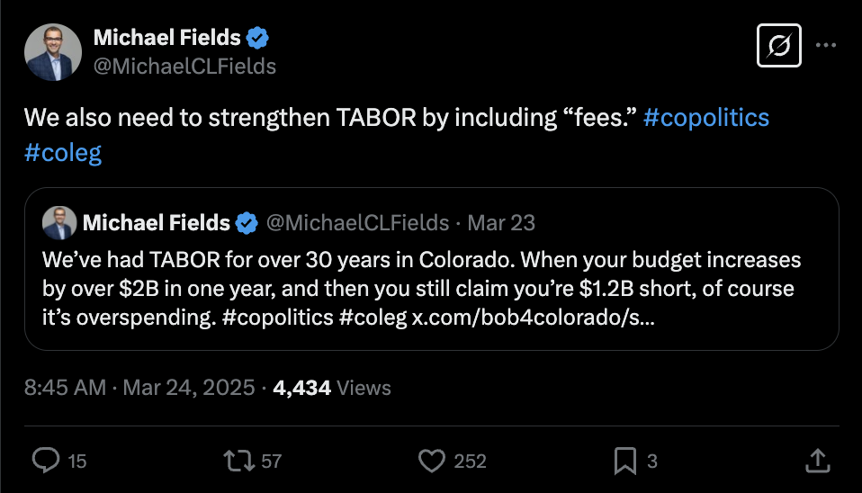
Task: Open the quoted tweet about TABOR overspending
Action: coord(431,288)
